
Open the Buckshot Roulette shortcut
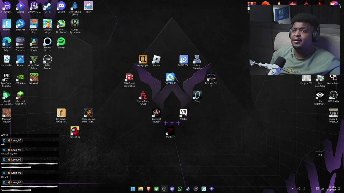pyautogui.click(x=156, y=116)
